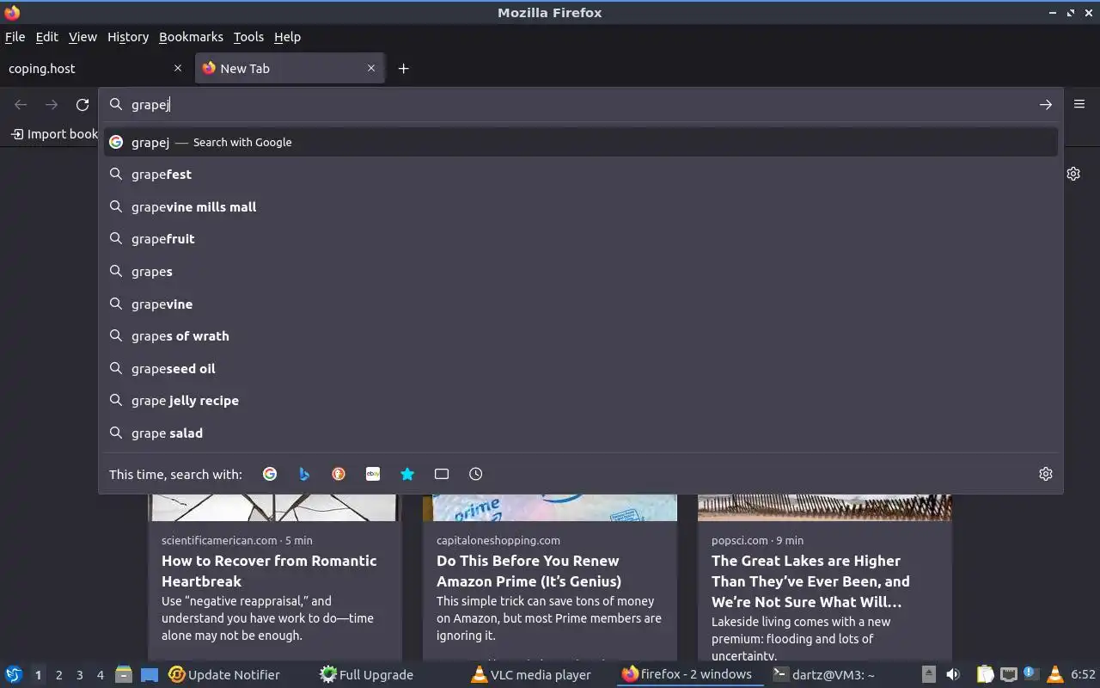
Task: Select the New Tab tab
Action: 289,69
